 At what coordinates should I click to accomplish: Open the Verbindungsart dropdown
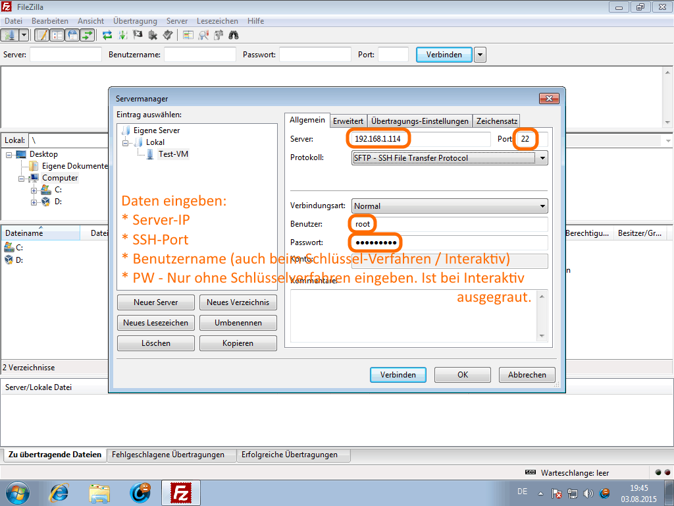450,206
